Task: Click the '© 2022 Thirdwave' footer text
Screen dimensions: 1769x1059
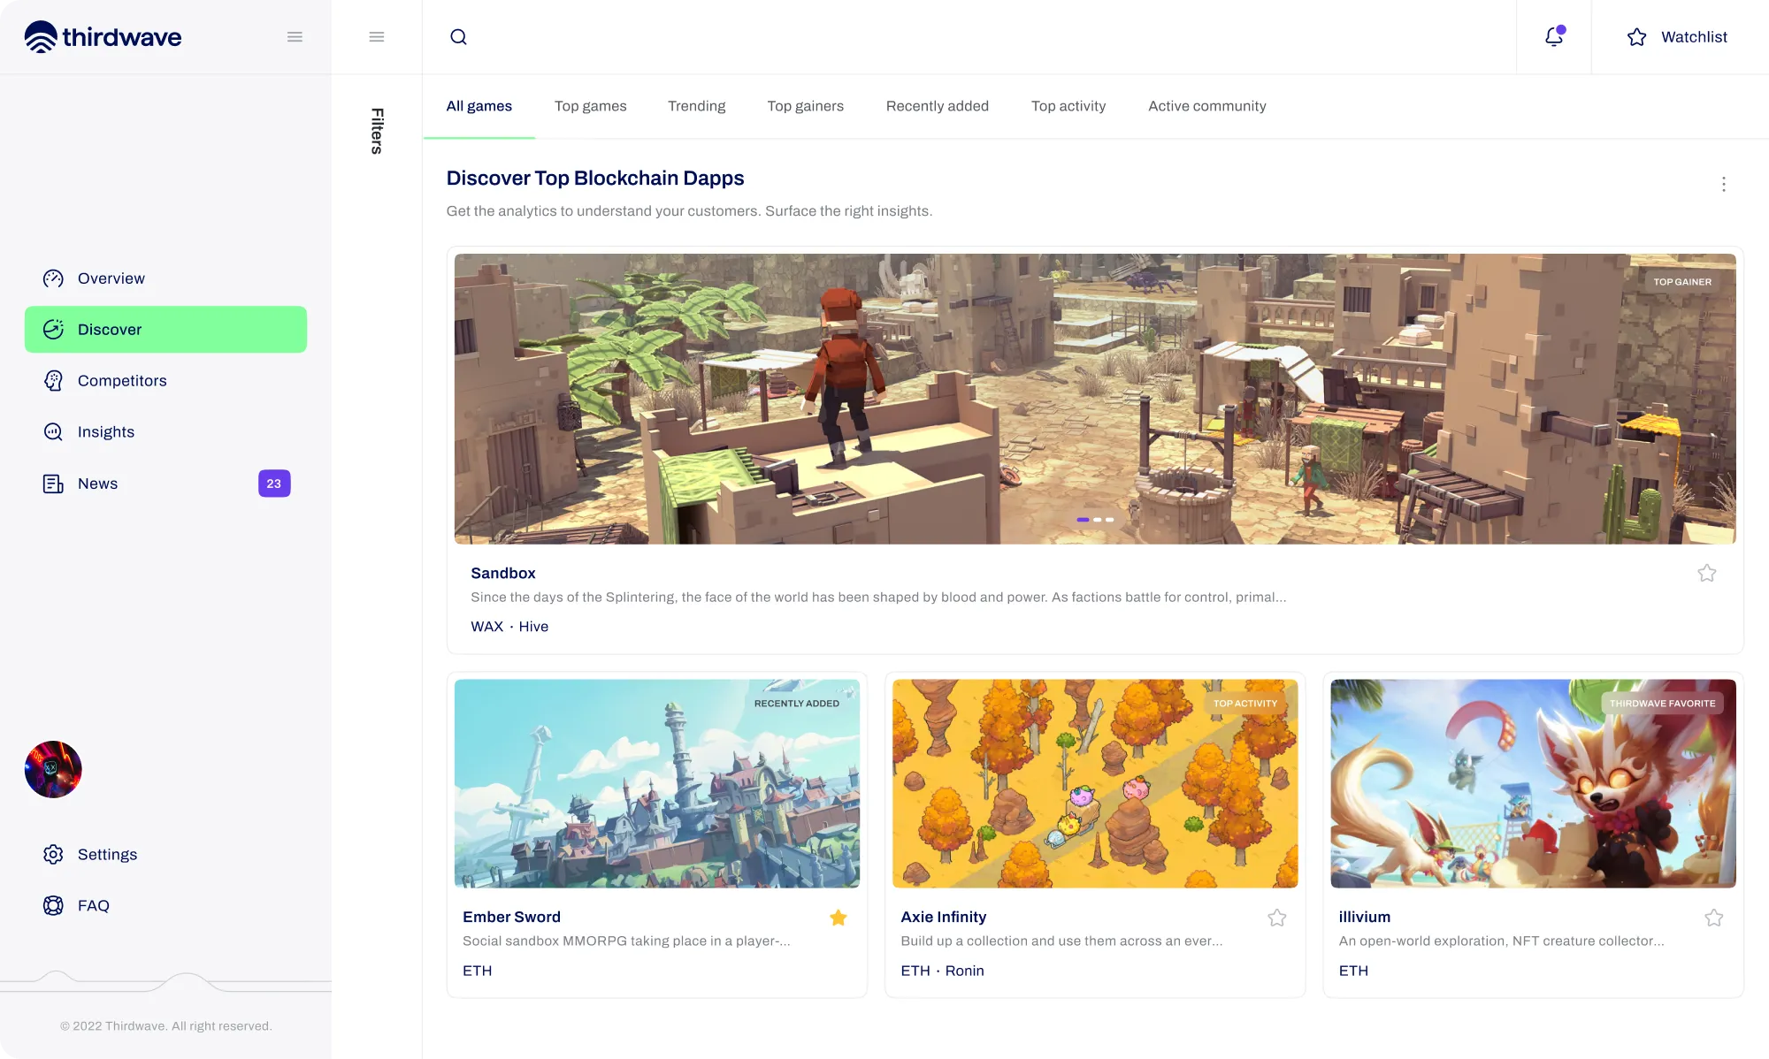Action: pos(166,1026)
